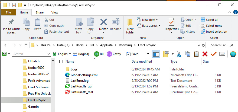
Task: Create a New folder from ribbon
Action: tap(131, 26)
